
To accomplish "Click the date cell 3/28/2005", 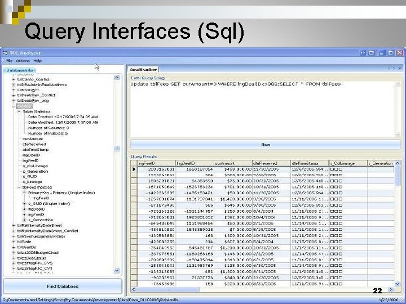I will [271, 199].
